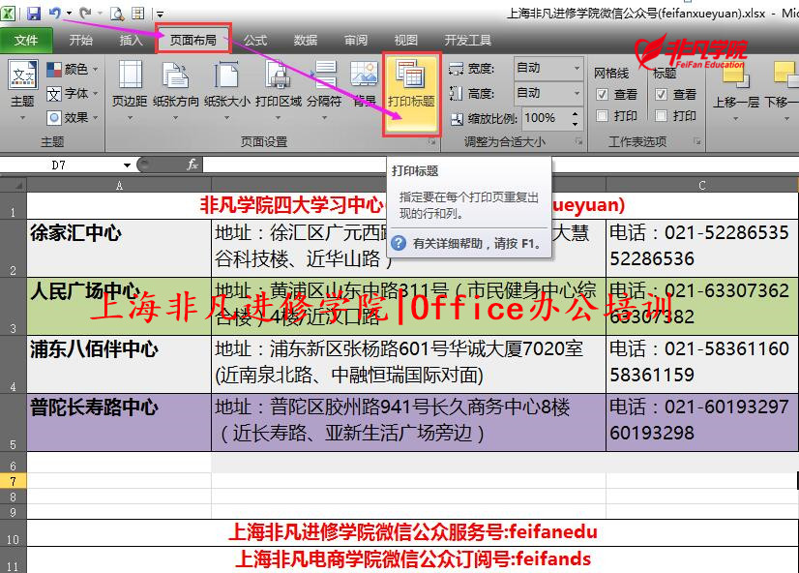Switch to the 页面布局 page layout tab
This screenshot has width=799, height=573.
coord(193,41)
